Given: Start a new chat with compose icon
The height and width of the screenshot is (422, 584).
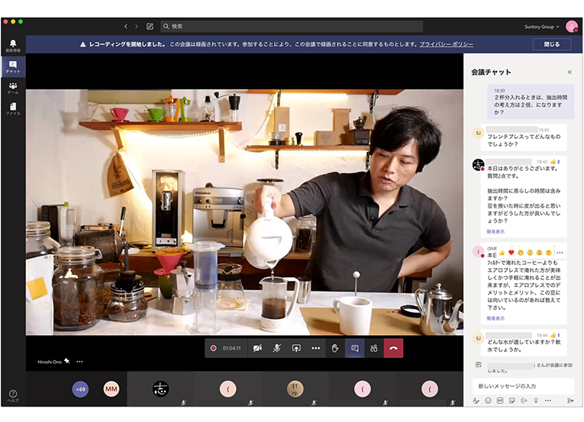Looking at the screenshot, I should pos(150,27).
